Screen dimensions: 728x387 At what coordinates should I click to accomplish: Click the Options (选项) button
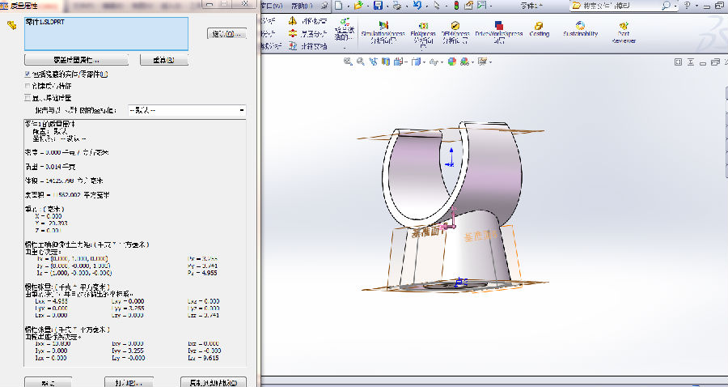[226, 34]
